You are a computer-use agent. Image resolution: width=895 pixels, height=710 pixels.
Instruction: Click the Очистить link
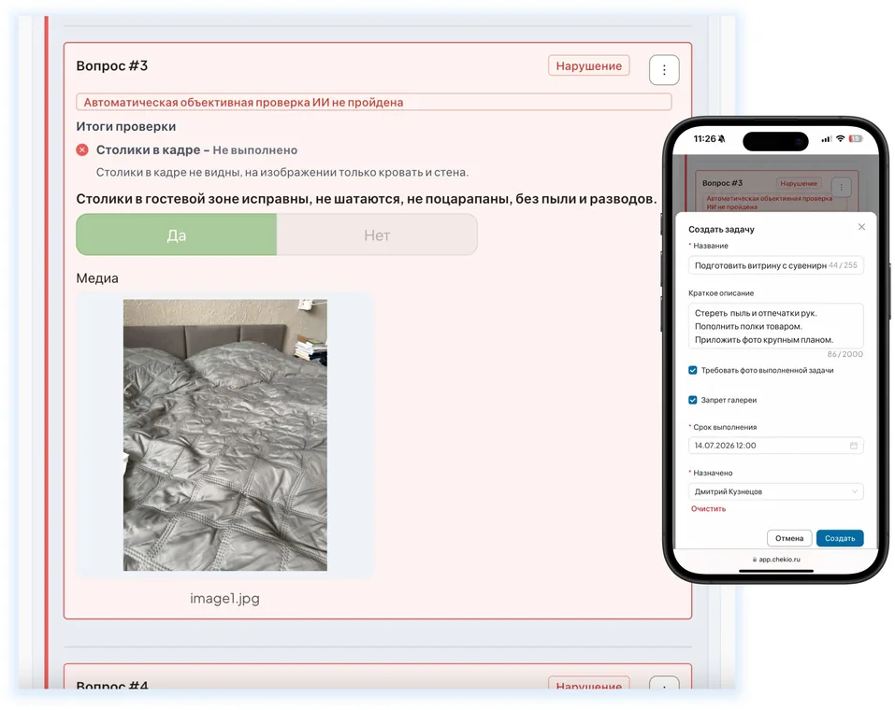tap(708, 509)
